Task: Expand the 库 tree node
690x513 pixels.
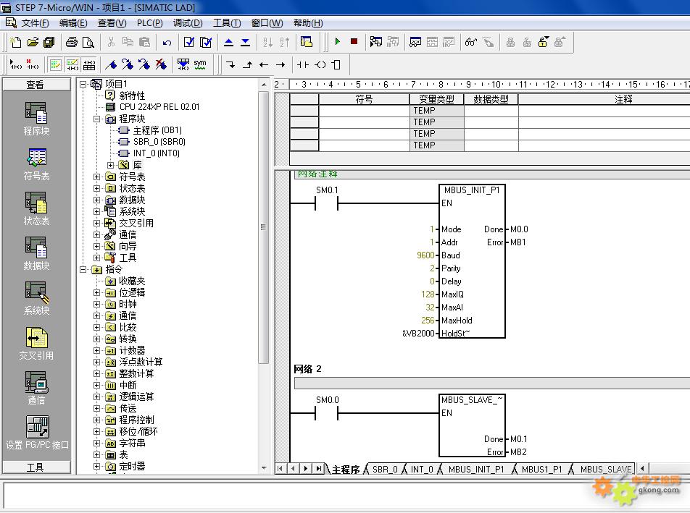Action: [110, 165]
